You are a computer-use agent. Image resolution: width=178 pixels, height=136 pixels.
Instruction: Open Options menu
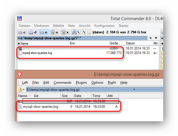pyautogui.click(x=97, y=83)
